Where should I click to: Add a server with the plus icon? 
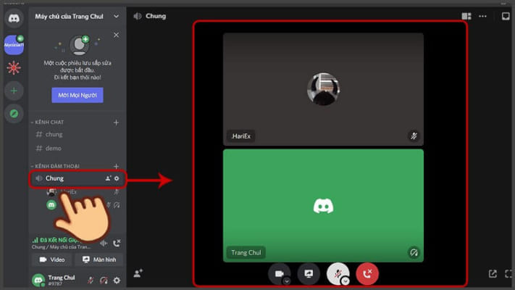(14, 91)
